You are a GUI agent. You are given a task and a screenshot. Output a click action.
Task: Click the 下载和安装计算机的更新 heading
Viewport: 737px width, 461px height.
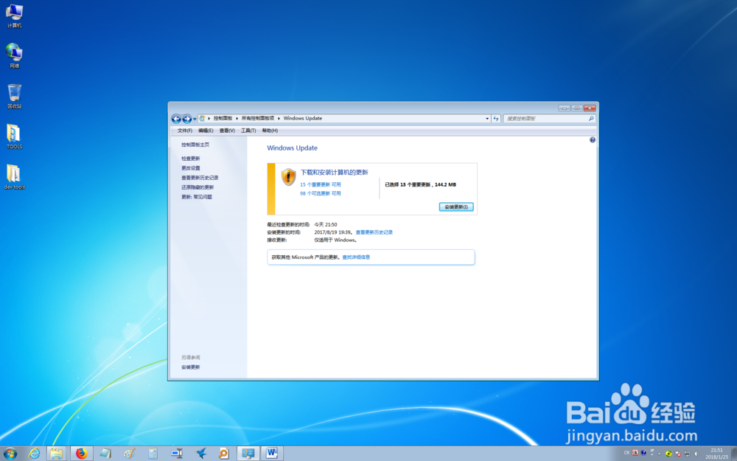coord(334,172)
